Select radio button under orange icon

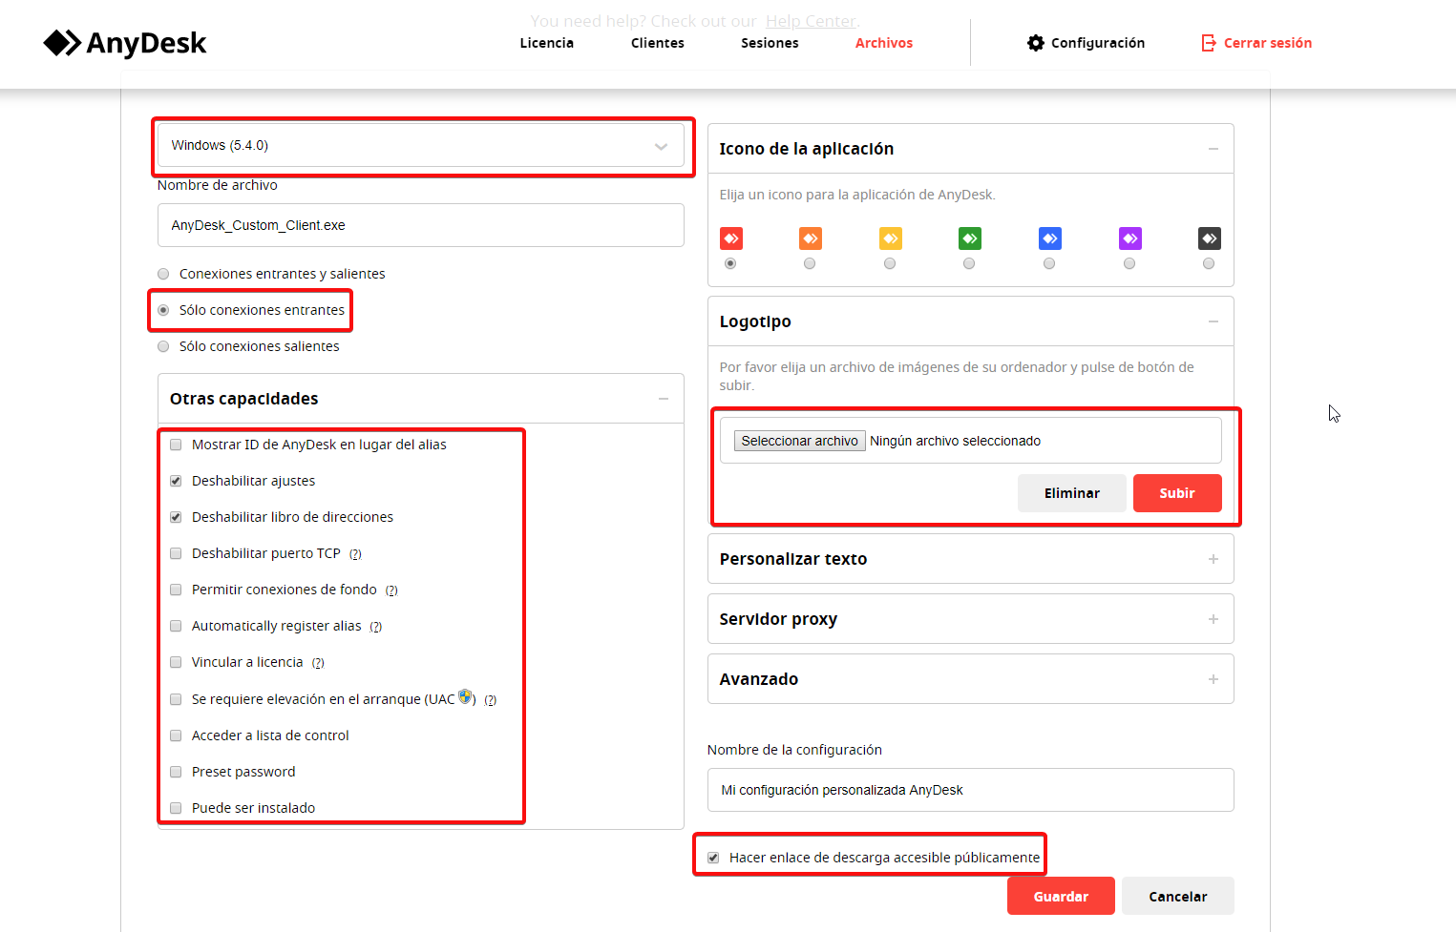point(810,263)
